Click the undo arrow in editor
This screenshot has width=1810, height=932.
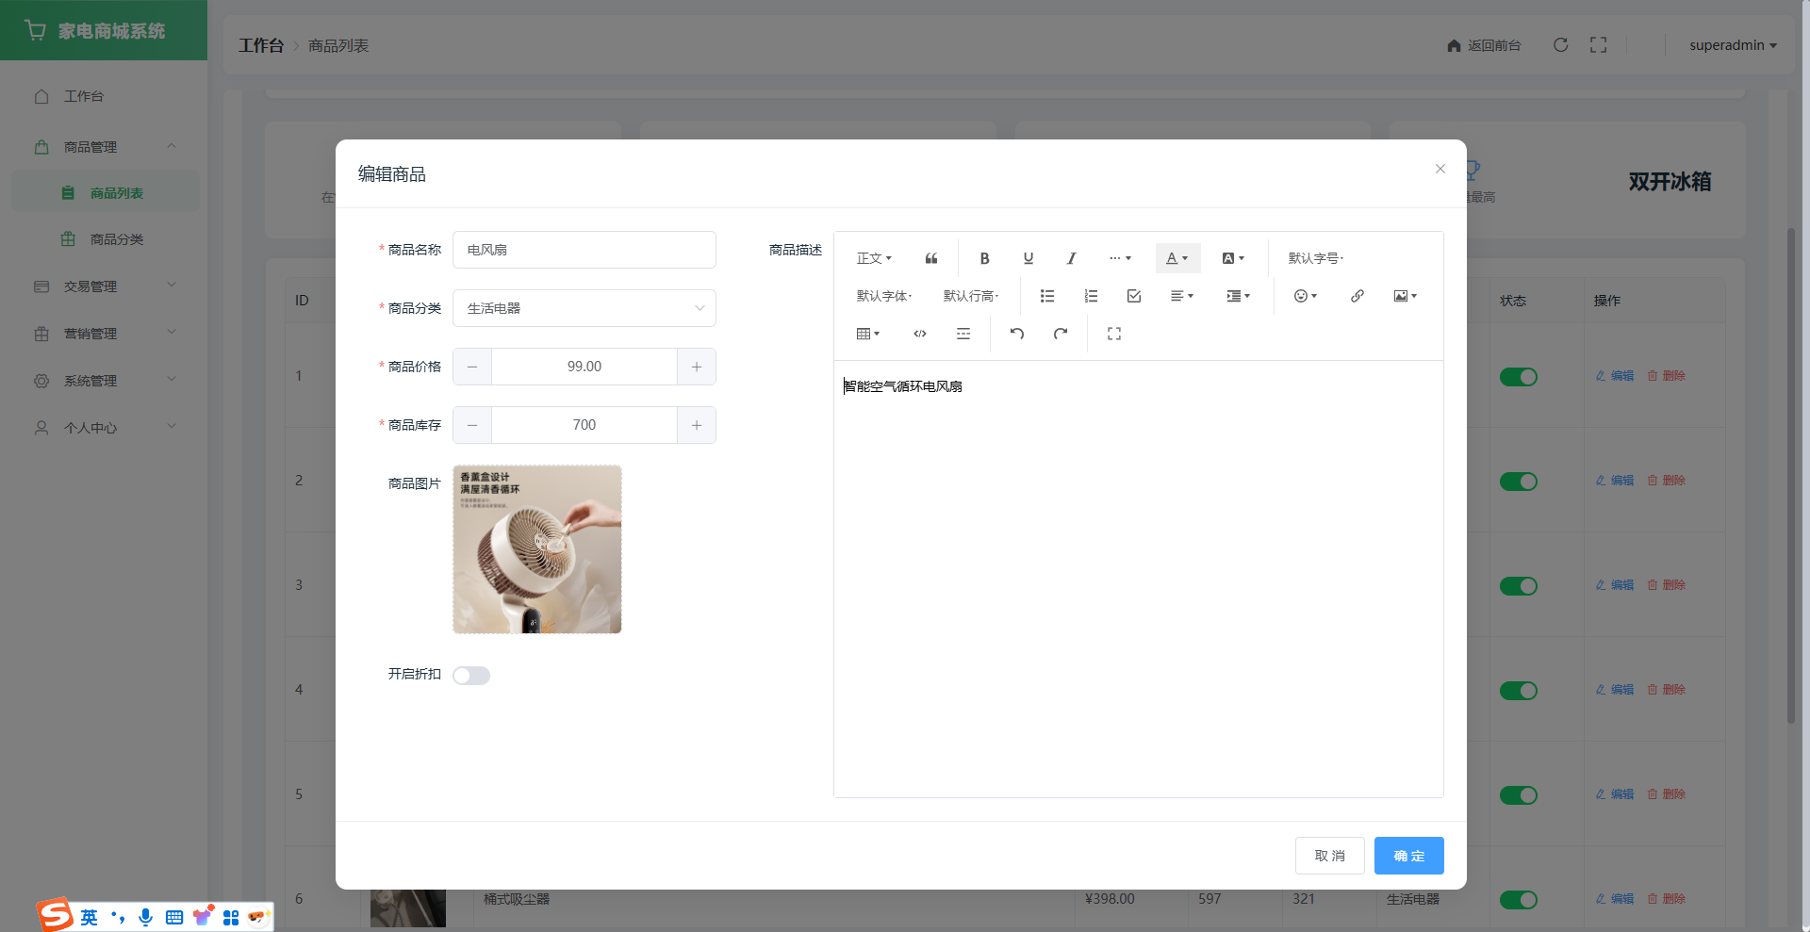(x=1016, y=334)
